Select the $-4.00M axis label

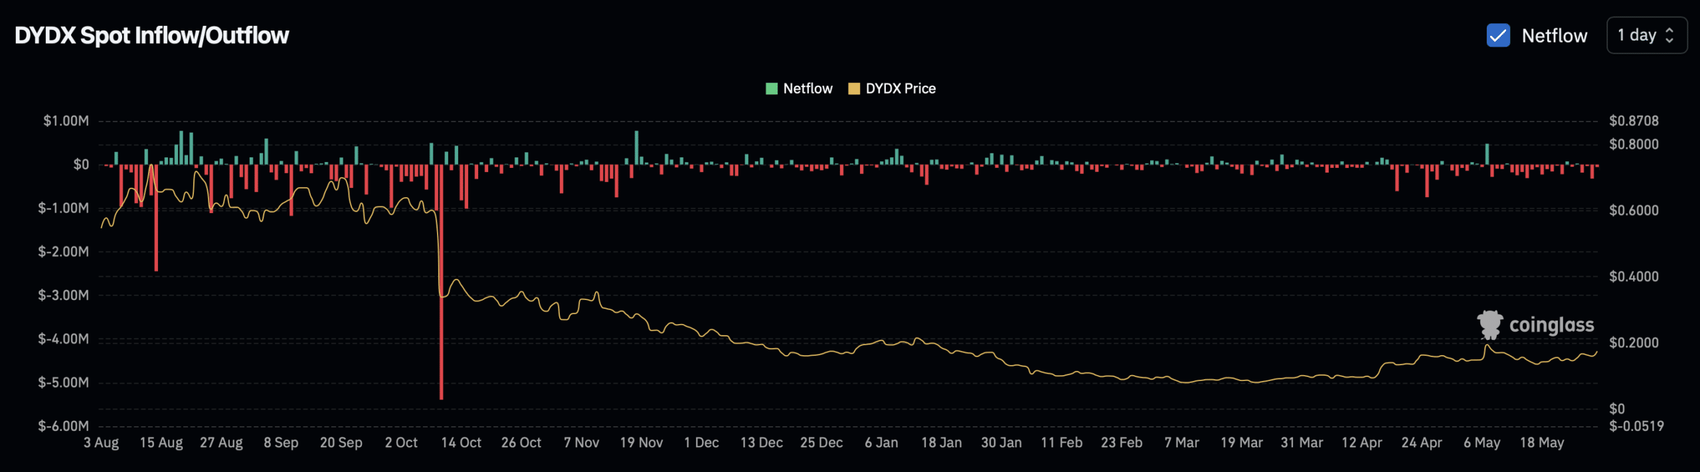[63, 339]
